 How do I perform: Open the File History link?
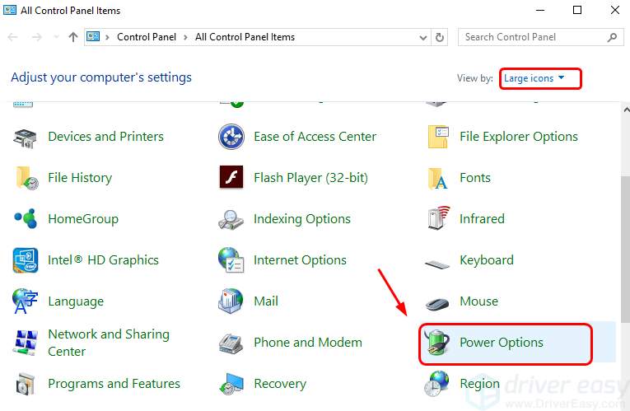coord(80,178)
